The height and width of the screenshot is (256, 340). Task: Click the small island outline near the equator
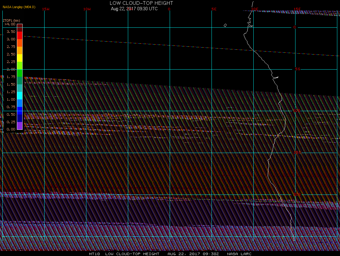[225, 25]
